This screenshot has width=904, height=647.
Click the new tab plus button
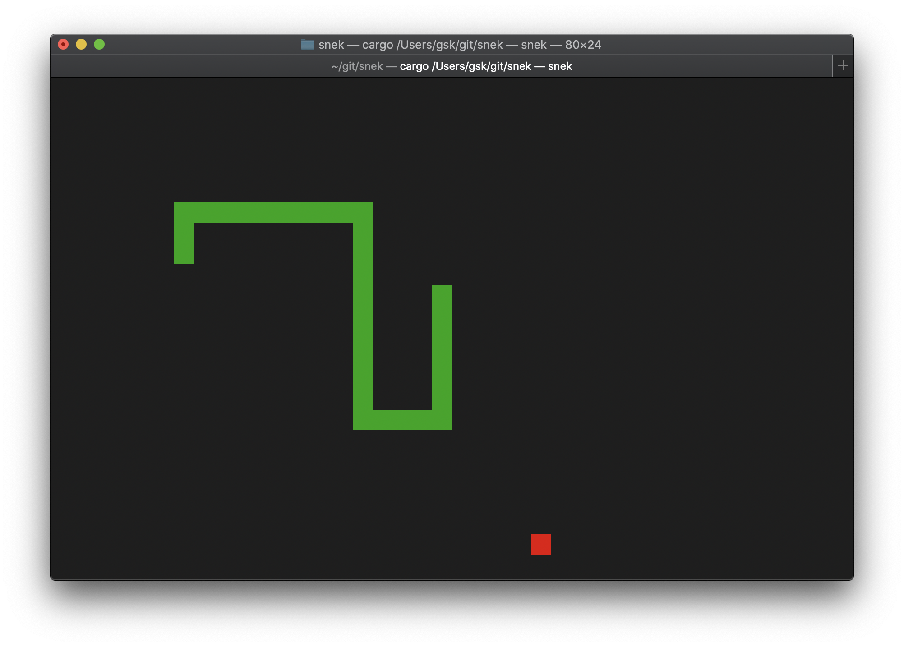pyautogui.click(x=843, y=66)
